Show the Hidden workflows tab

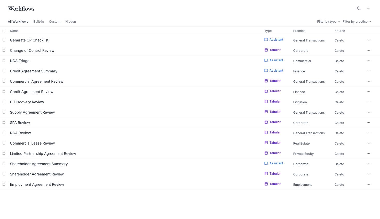tap(70, 22)
